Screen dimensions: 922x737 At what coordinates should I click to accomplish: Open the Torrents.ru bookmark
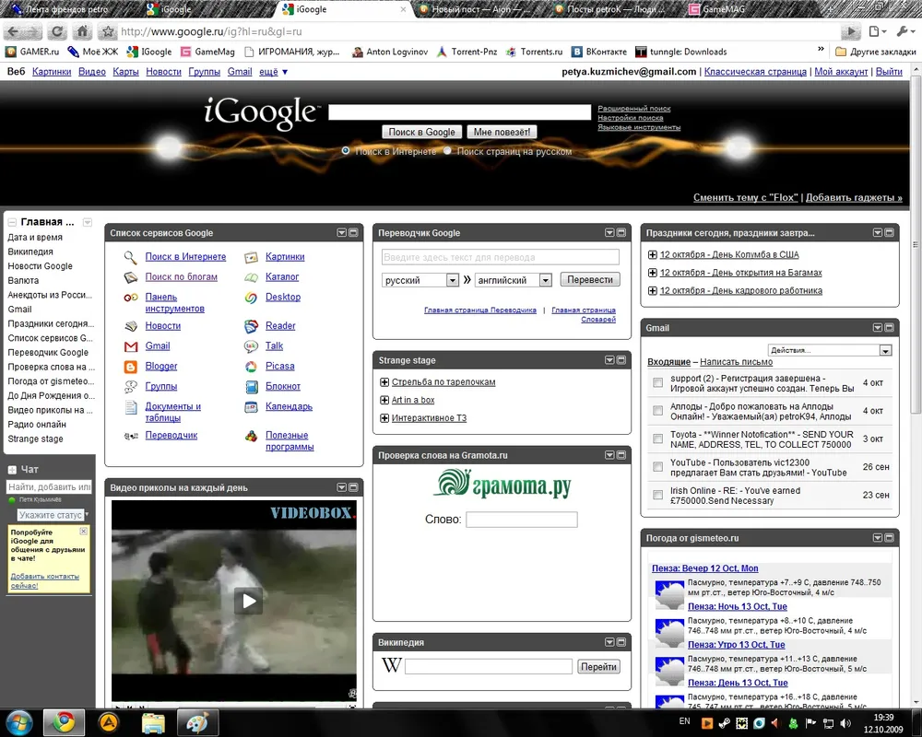[x=535, y=52]
